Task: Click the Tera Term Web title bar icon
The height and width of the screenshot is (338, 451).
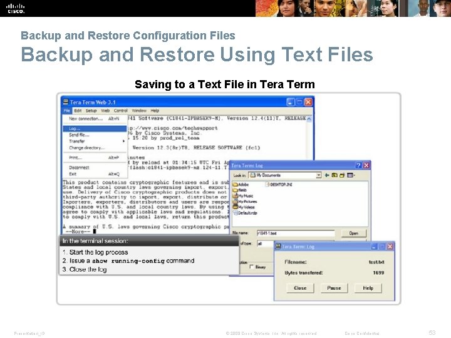Action: pyautogui.click(x=66, y=102)
